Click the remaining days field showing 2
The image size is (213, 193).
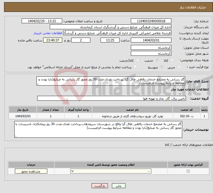click(x=81, y=40)
